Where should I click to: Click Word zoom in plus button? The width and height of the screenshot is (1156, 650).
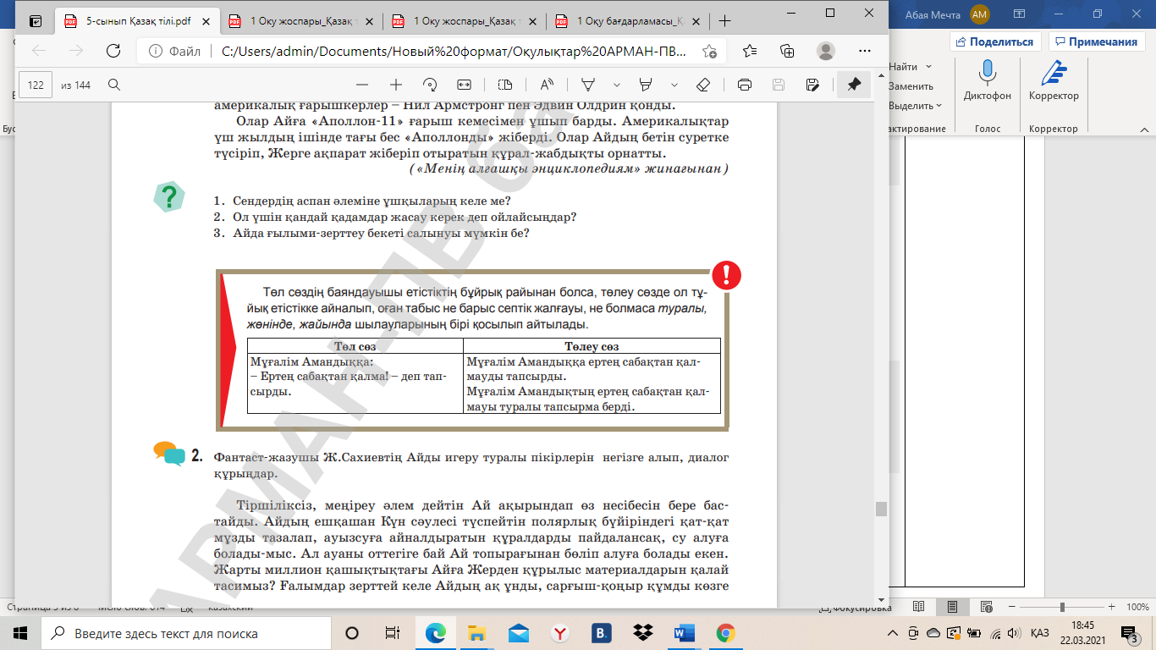tap(1113, 607)
